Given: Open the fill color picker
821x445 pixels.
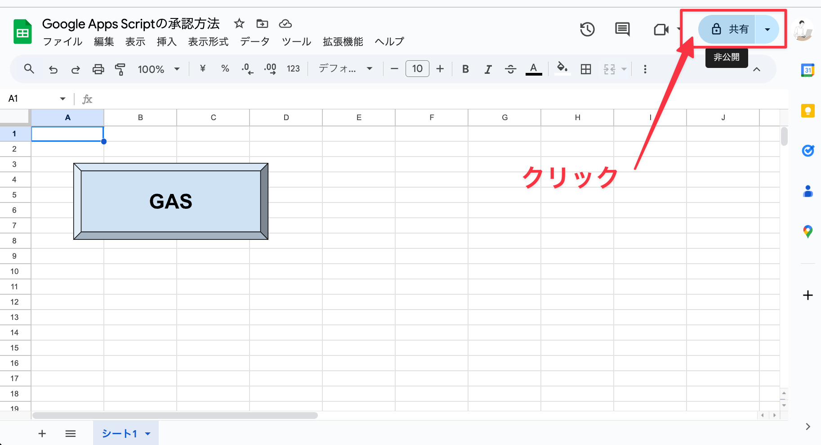Looking at the screenshot, I should (x=562, y=68).
